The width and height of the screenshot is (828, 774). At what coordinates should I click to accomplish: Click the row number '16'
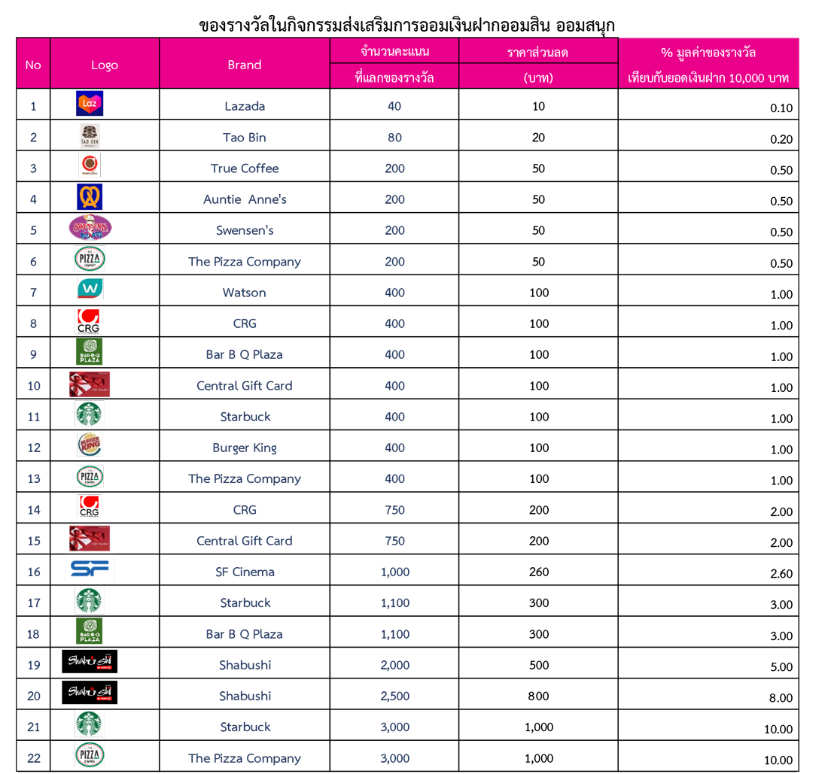(33, 572)
